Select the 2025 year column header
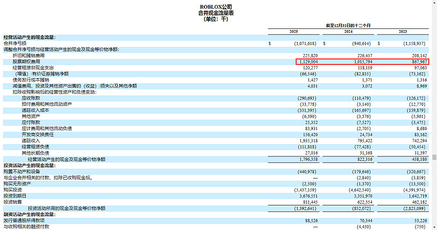Viewport: 437px width, 230px height. pos(294,32)
